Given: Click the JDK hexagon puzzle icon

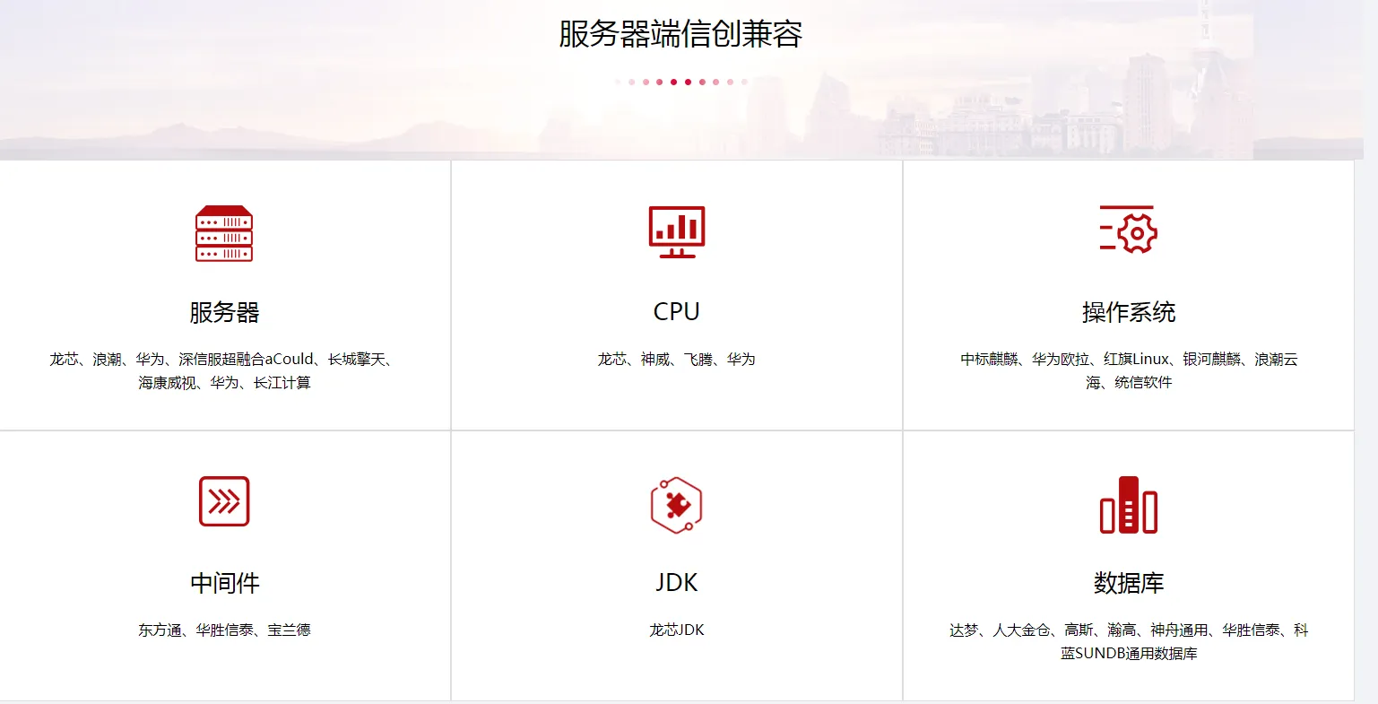Looking at the screenshot, I should click(676, 505).
